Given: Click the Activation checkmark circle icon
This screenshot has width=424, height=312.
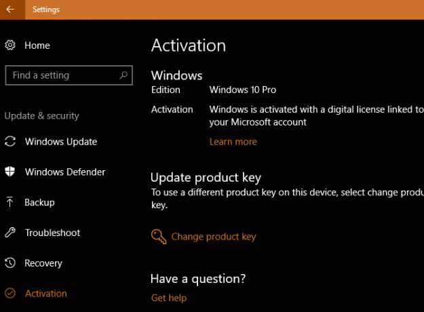Looking at the screenshot, I should click(x=10, y=293).
